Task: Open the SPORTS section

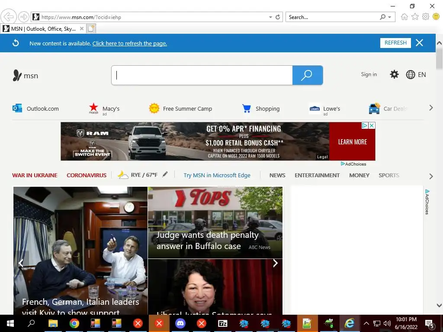Action: [x=389, y=176]
